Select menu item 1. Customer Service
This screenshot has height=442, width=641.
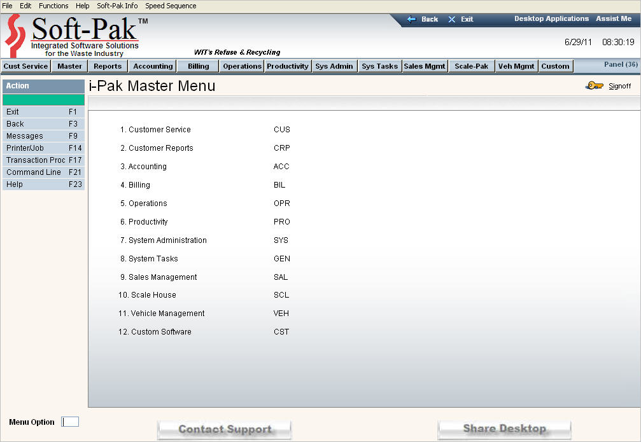(155, 130)
